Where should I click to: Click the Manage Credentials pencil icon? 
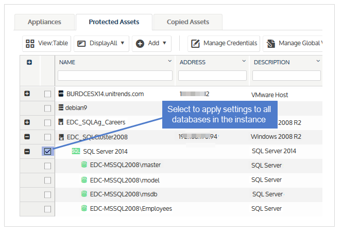click(x=195, y=44)
